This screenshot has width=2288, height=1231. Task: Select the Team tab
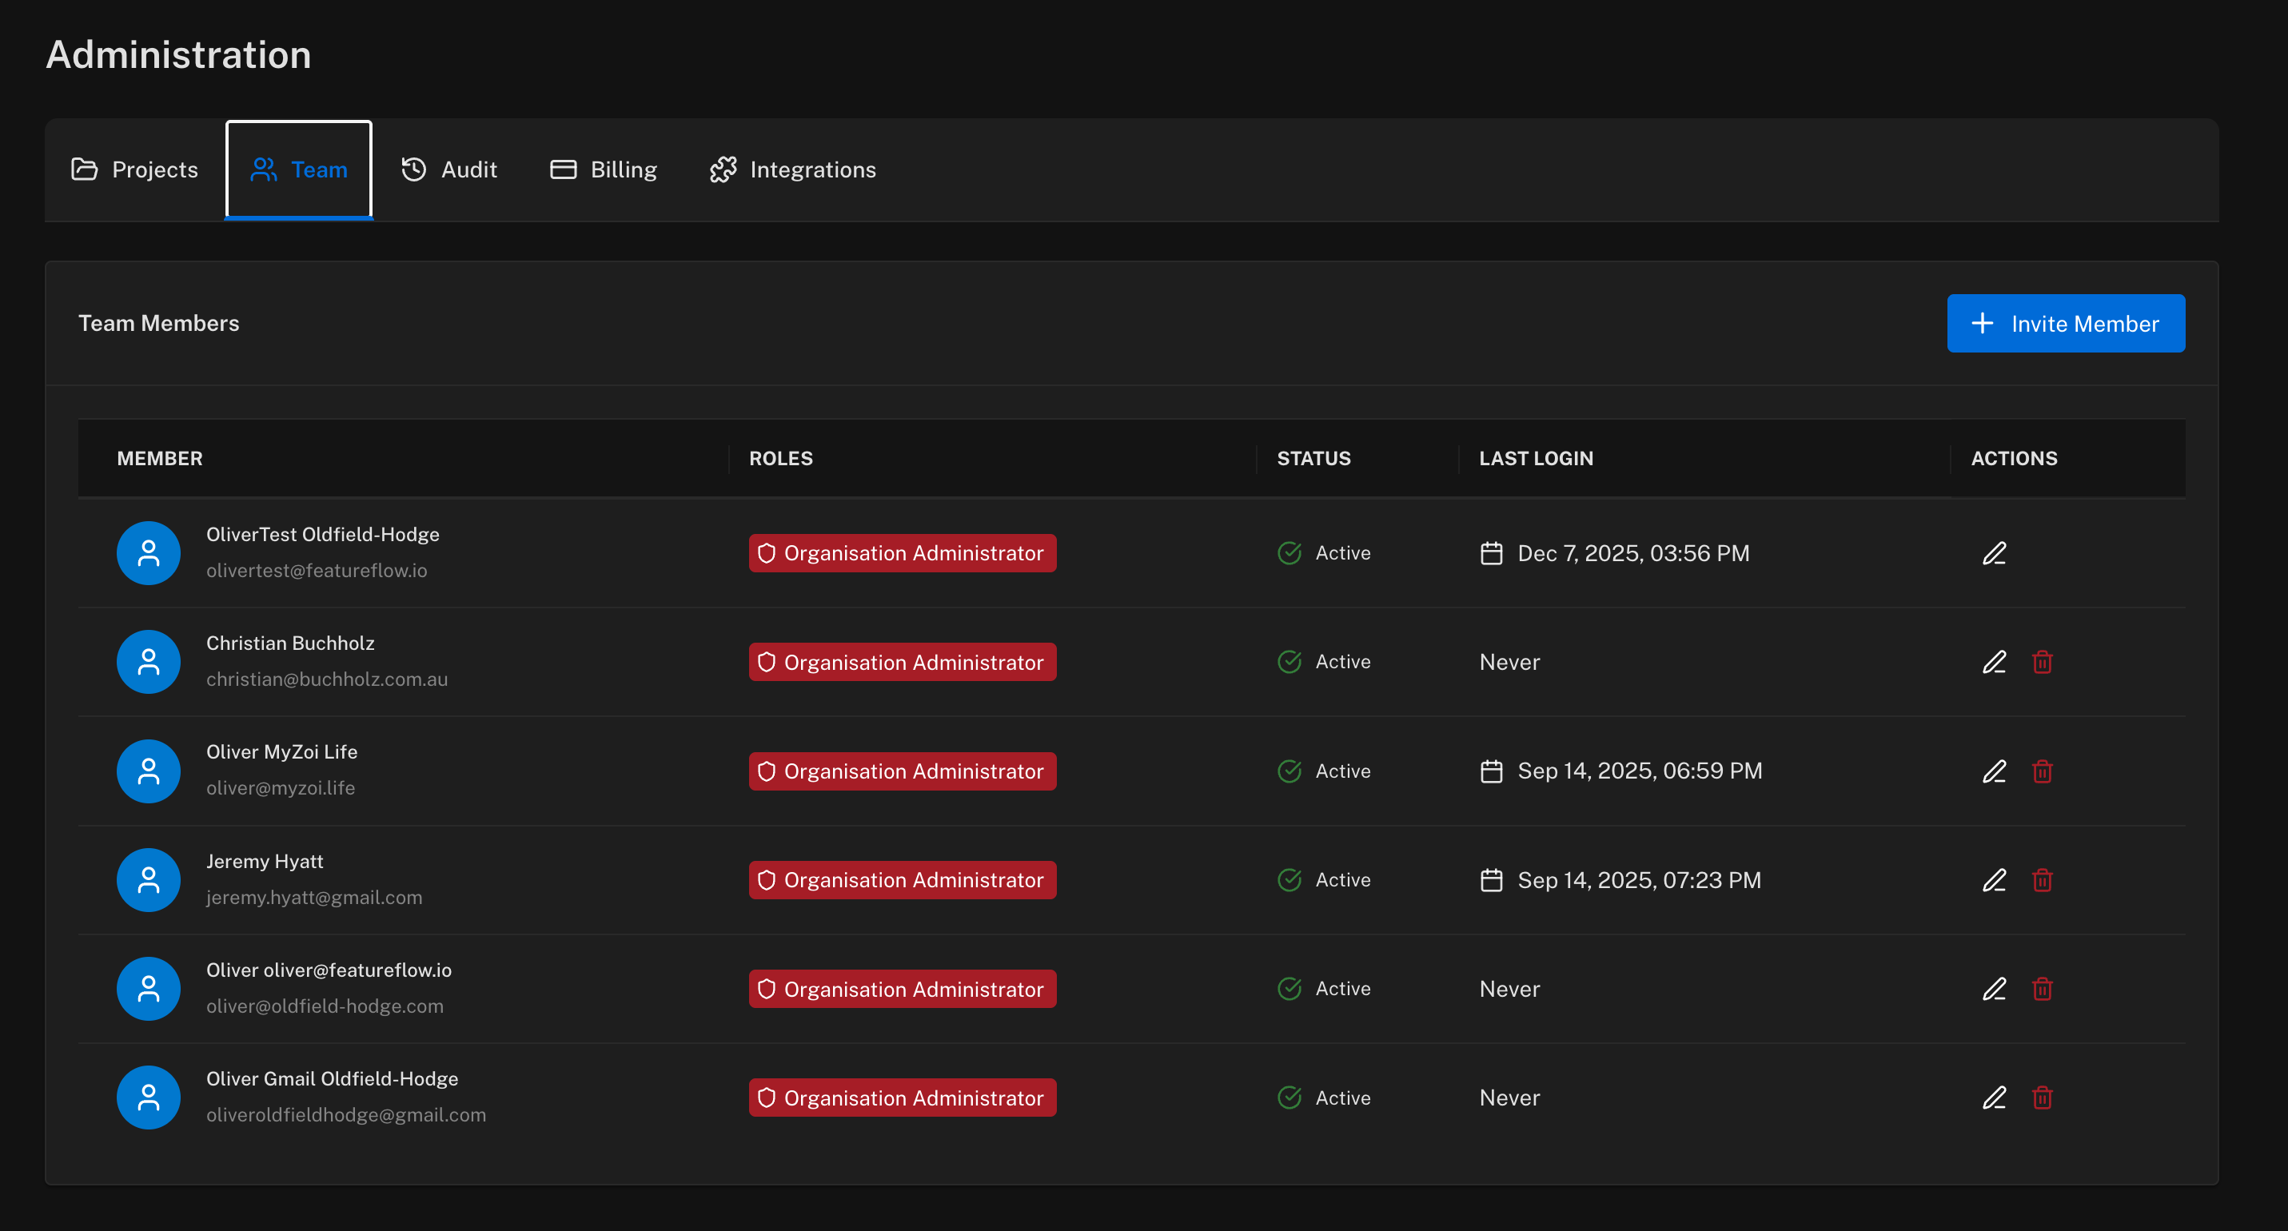point(299,169)
